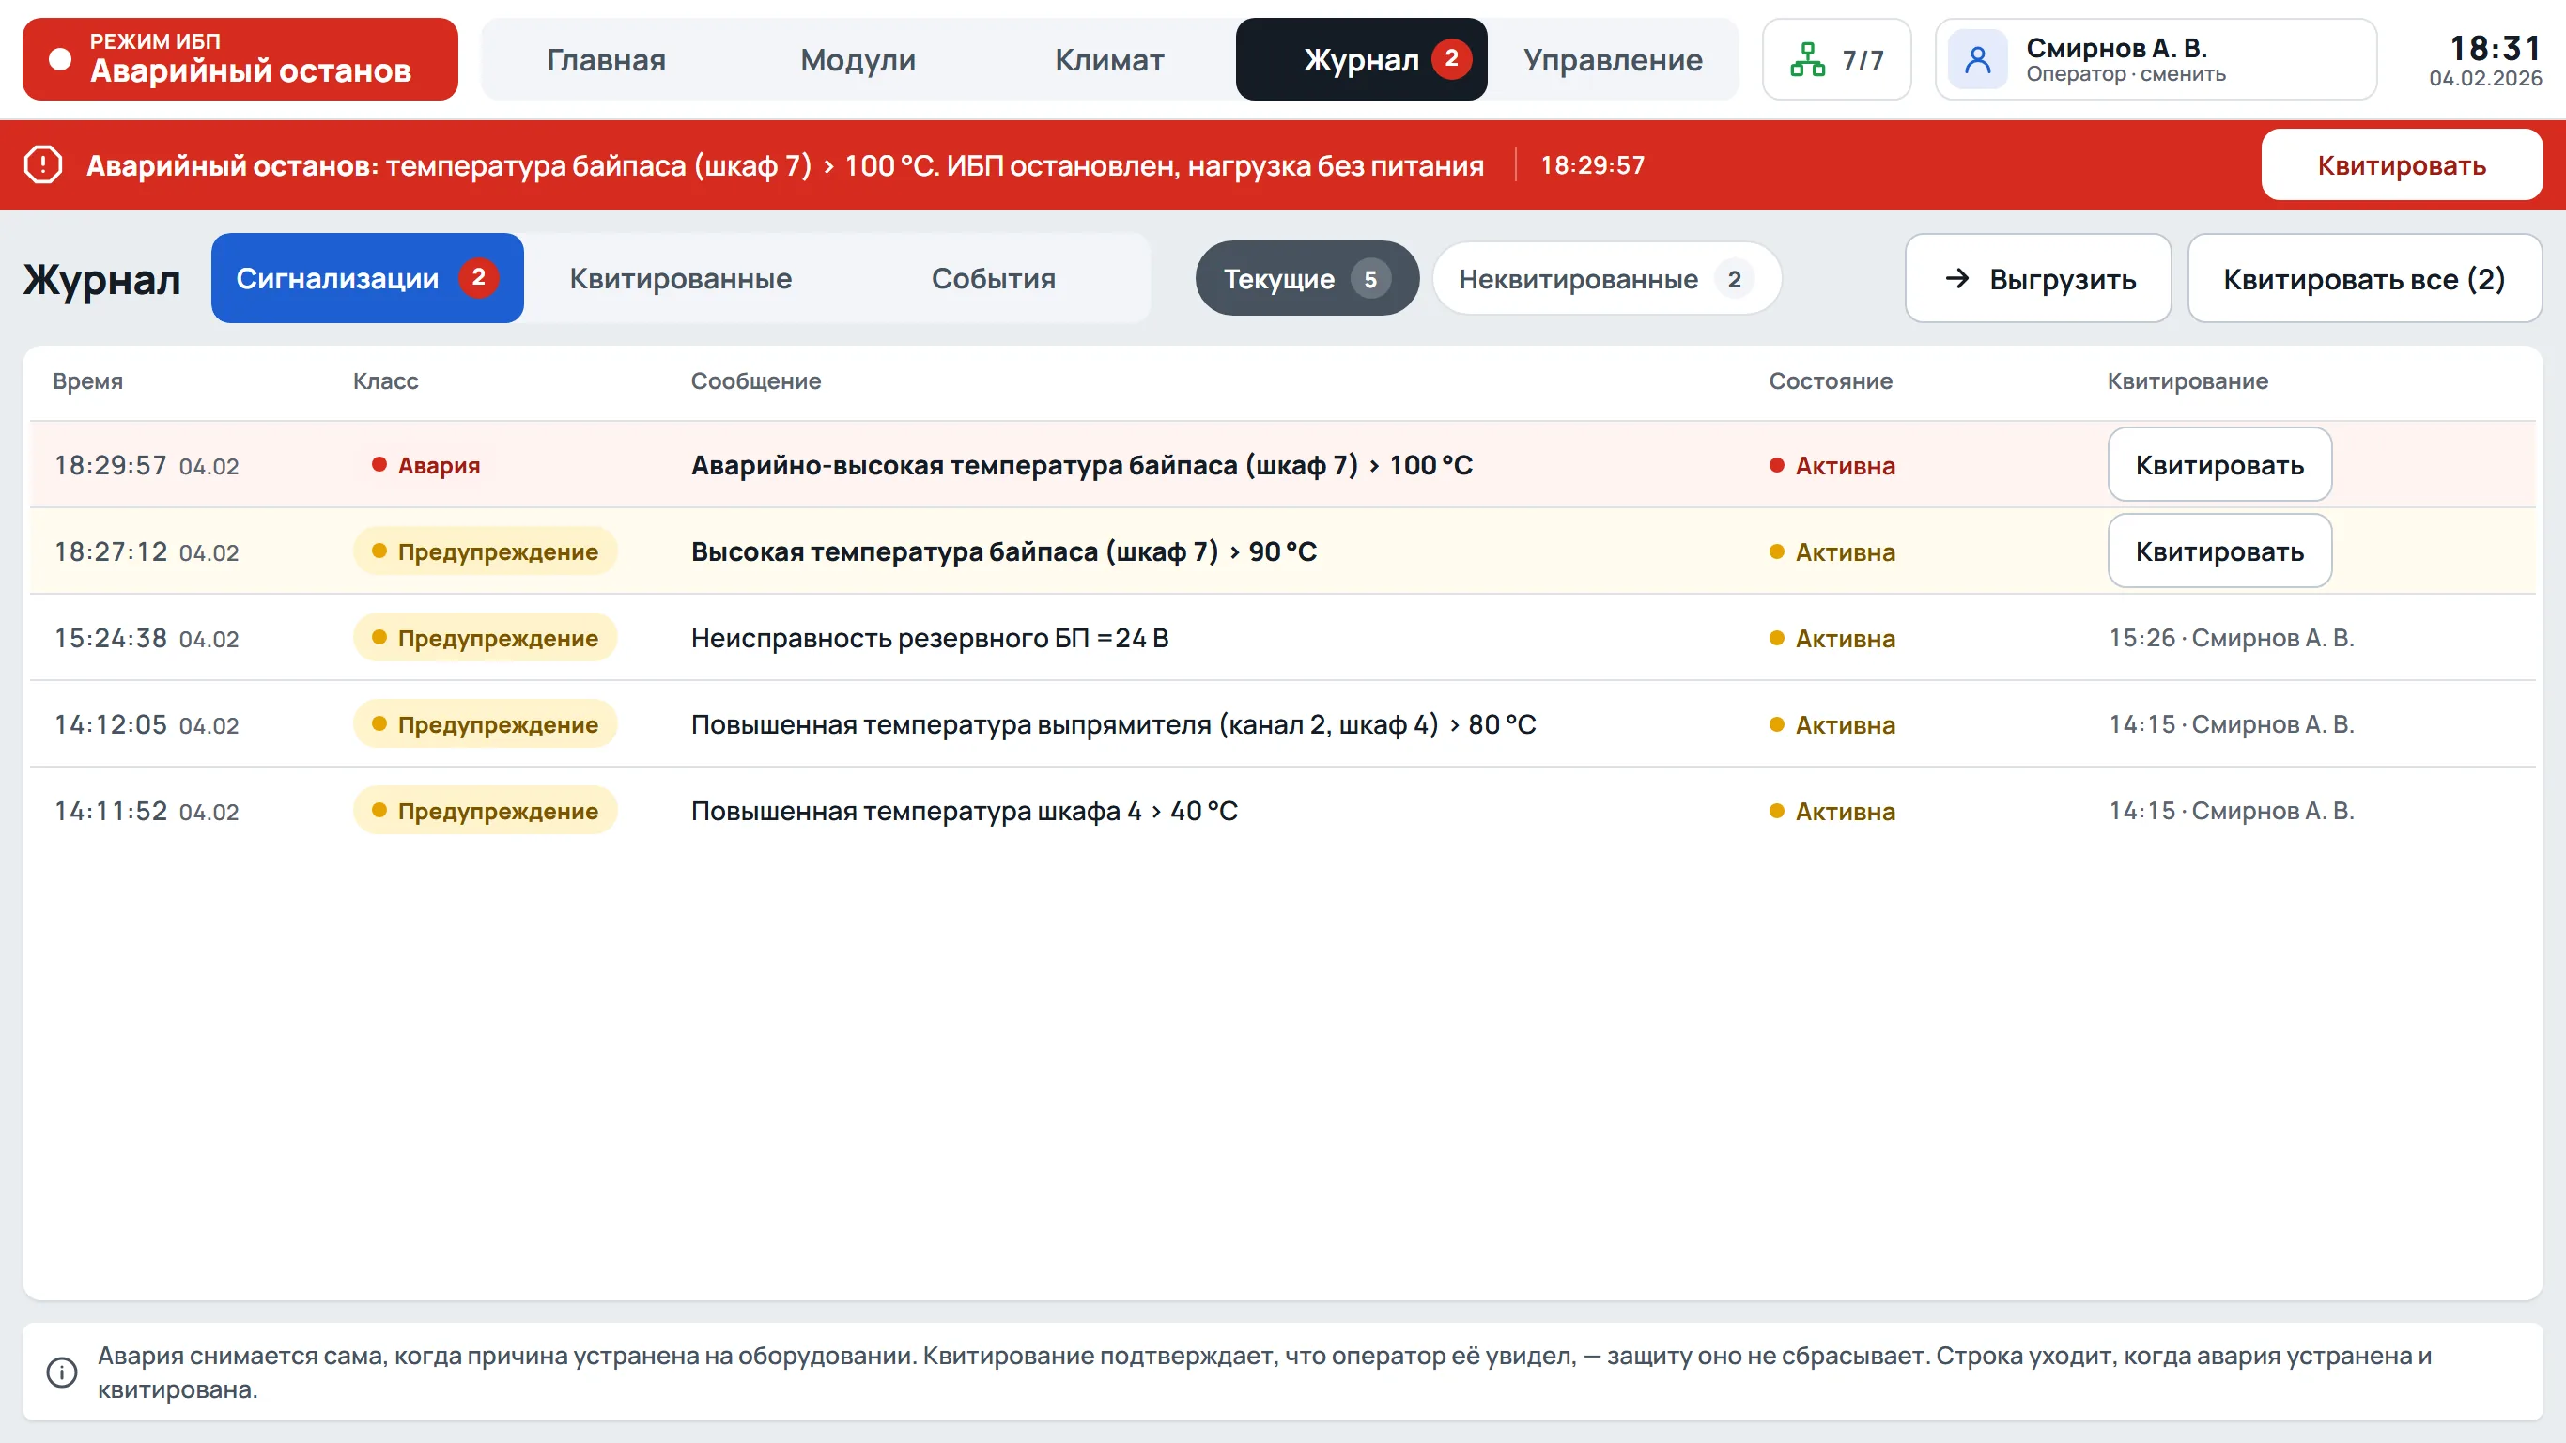Click the network modules icon showing 7/7
This screenshot has width=2566, height=1443.
(1807, 60)
